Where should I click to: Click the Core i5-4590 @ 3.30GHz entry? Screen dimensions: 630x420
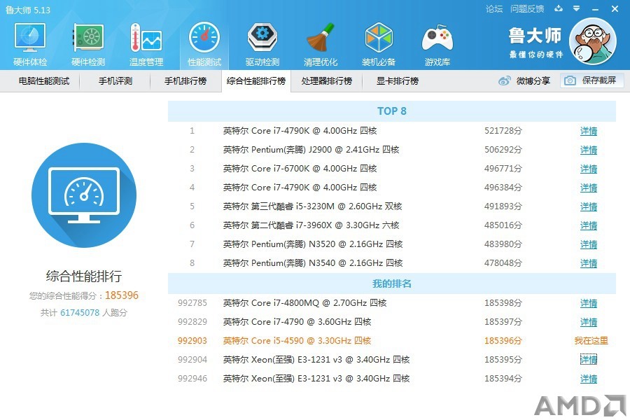(297, 341)
